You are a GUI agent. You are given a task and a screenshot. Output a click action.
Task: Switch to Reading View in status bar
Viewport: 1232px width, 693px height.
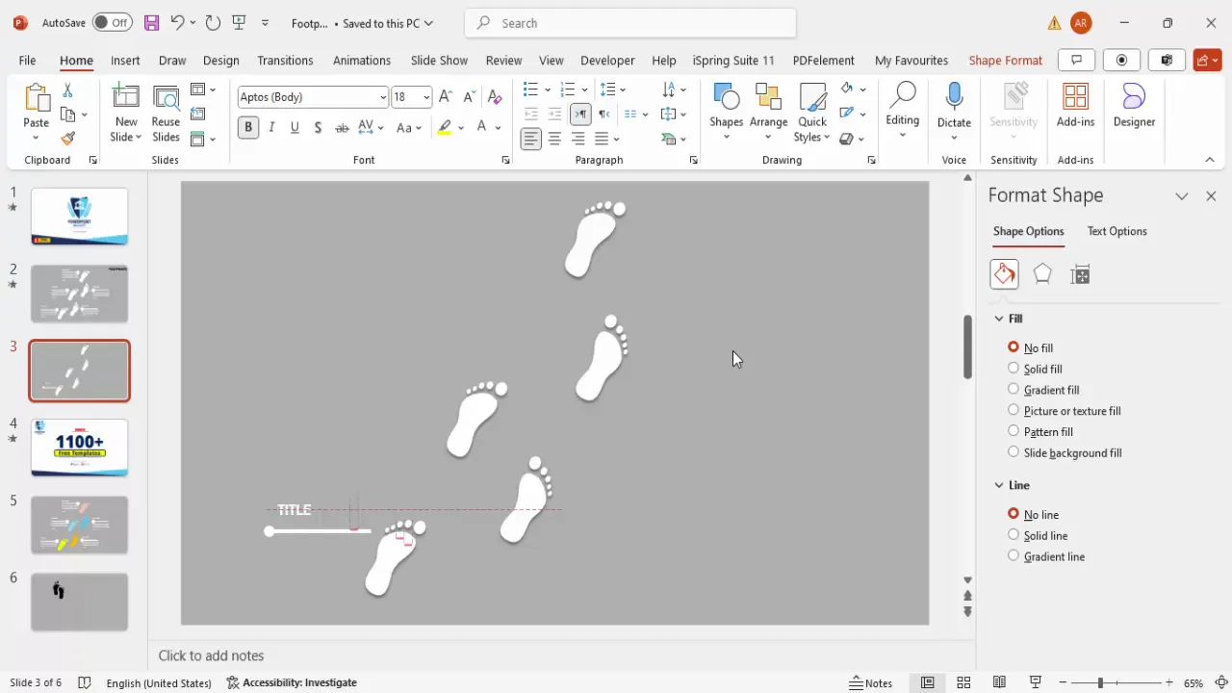coord(1000,682)
